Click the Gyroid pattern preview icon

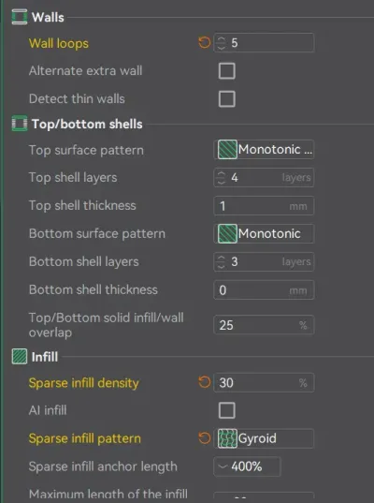click(227, 438)
